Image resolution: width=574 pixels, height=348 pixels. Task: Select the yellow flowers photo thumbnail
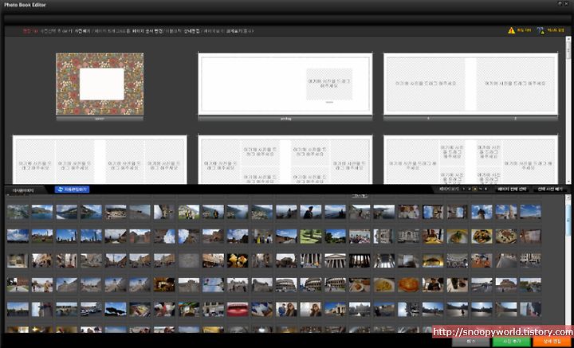coord(238,260)
